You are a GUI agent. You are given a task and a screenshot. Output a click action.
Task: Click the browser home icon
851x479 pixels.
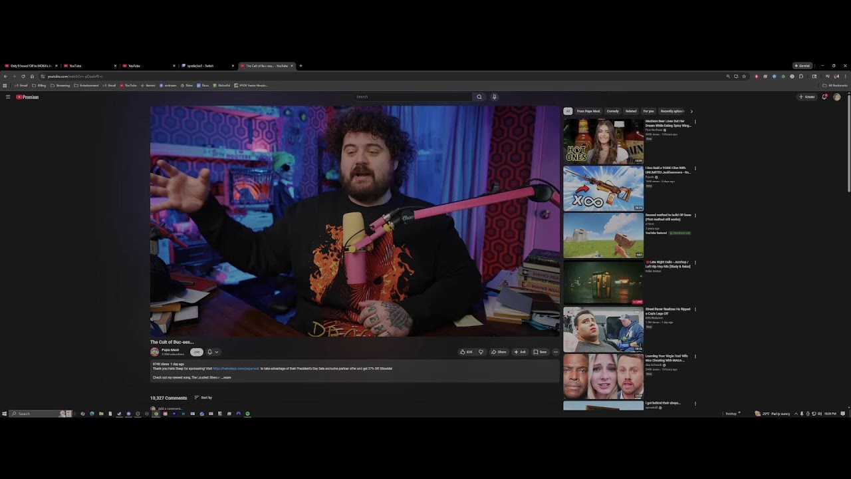tap(32, 77)
